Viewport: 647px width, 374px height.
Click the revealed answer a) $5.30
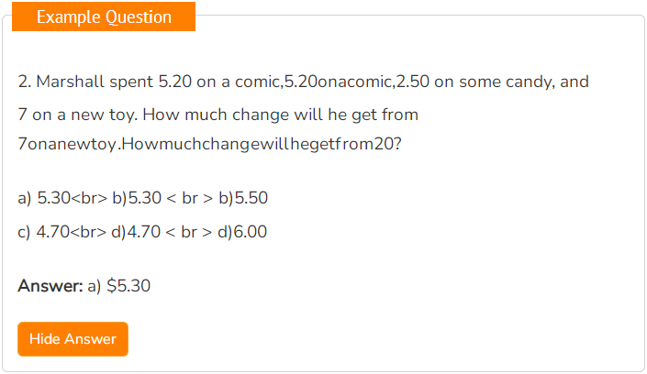(118, 286)
